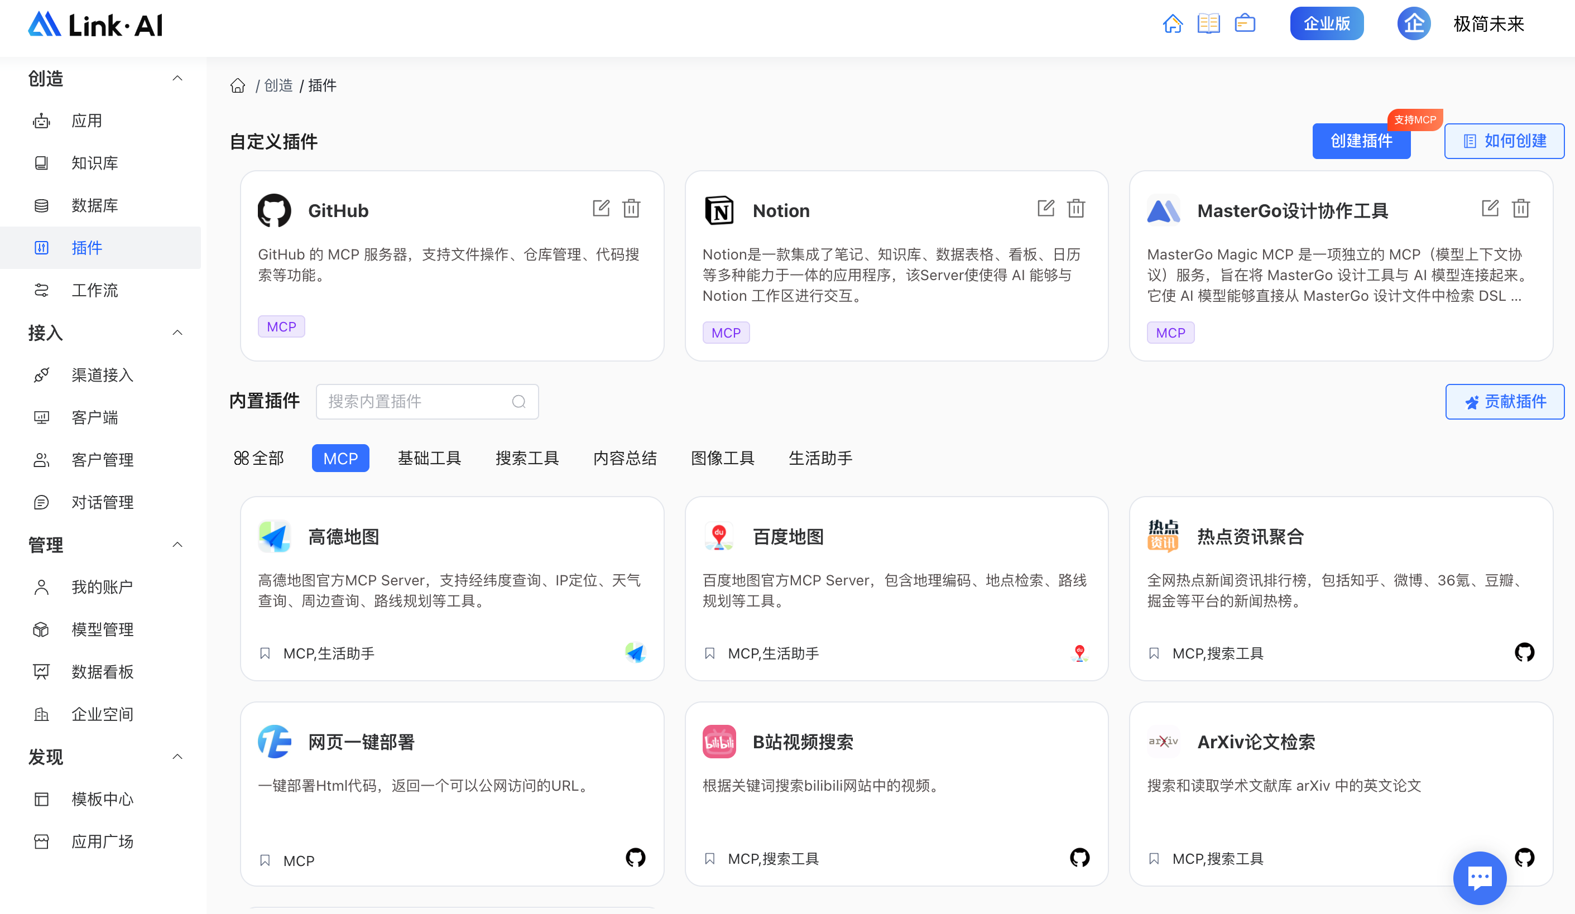Open 应用广场 in the sidebar
This screenshot has width=1575, height=914.
point(100,841)
